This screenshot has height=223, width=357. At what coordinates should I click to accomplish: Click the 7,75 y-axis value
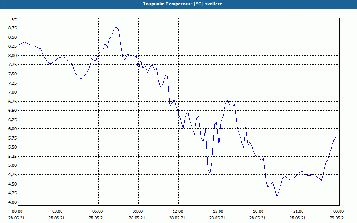[x=13, y=65]
